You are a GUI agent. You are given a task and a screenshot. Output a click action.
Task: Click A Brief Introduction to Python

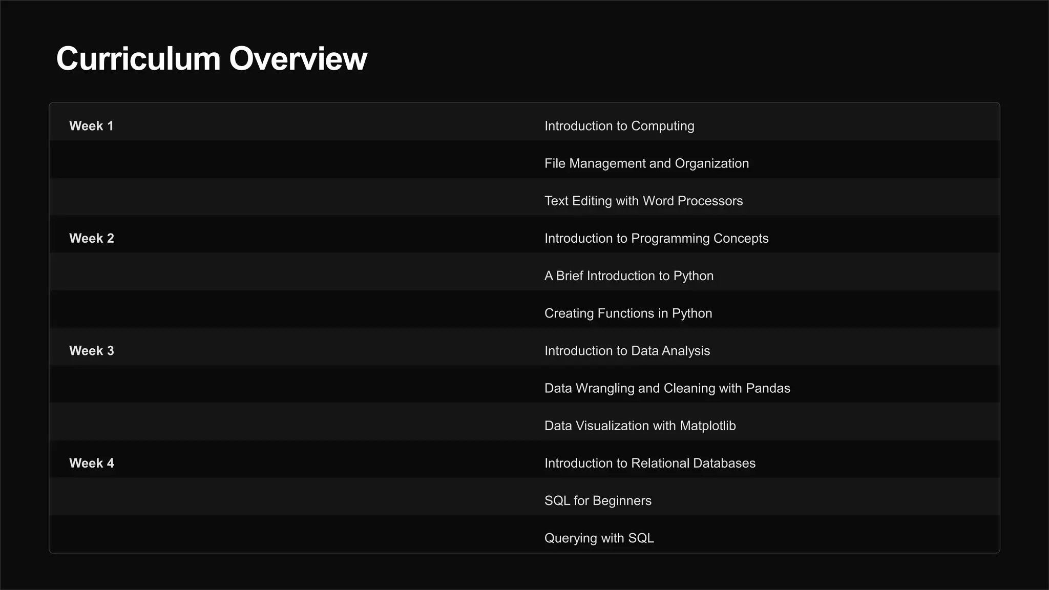(628, 276)
